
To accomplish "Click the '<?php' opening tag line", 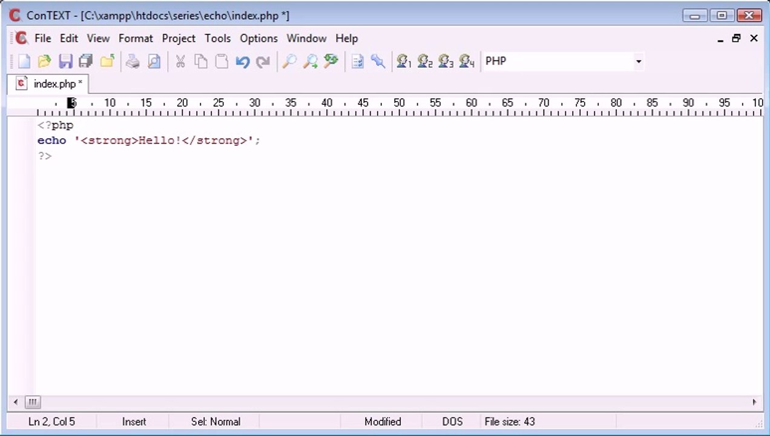I will [x=55, y=125].
